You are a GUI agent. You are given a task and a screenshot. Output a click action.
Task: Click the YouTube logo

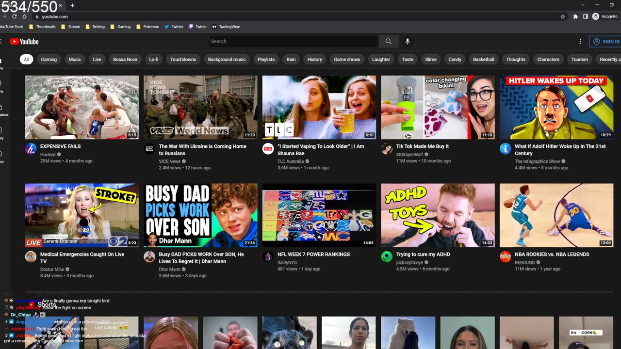[24, 42]
